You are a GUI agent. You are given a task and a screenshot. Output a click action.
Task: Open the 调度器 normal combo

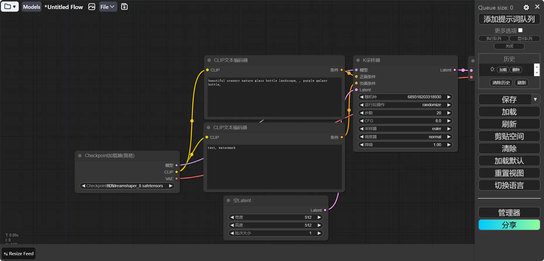[405, 137]
